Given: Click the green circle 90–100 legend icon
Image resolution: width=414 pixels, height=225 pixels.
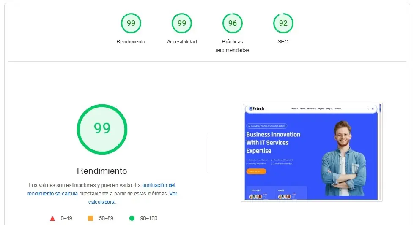Looking at the screenshot, I should coord(132,218).
